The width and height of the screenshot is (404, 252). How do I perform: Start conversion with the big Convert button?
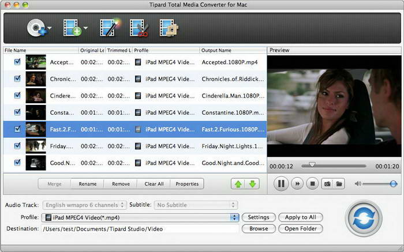[364, 217]
